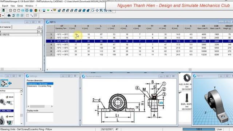
Task: Choose the leftmost blue view cube icon
Action: pos(59,11)
